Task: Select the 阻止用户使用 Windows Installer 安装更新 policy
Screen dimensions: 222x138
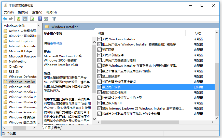Action: tap(139, 44)
